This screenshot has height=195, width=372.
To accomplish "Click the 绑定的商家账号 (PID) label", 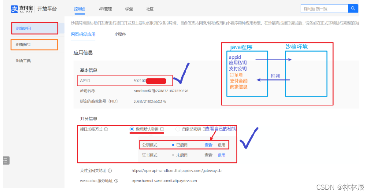I will pos(99,101).
